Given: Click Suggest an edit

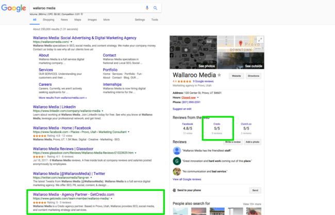Looking at the screenshot, I should click(182, 109).
